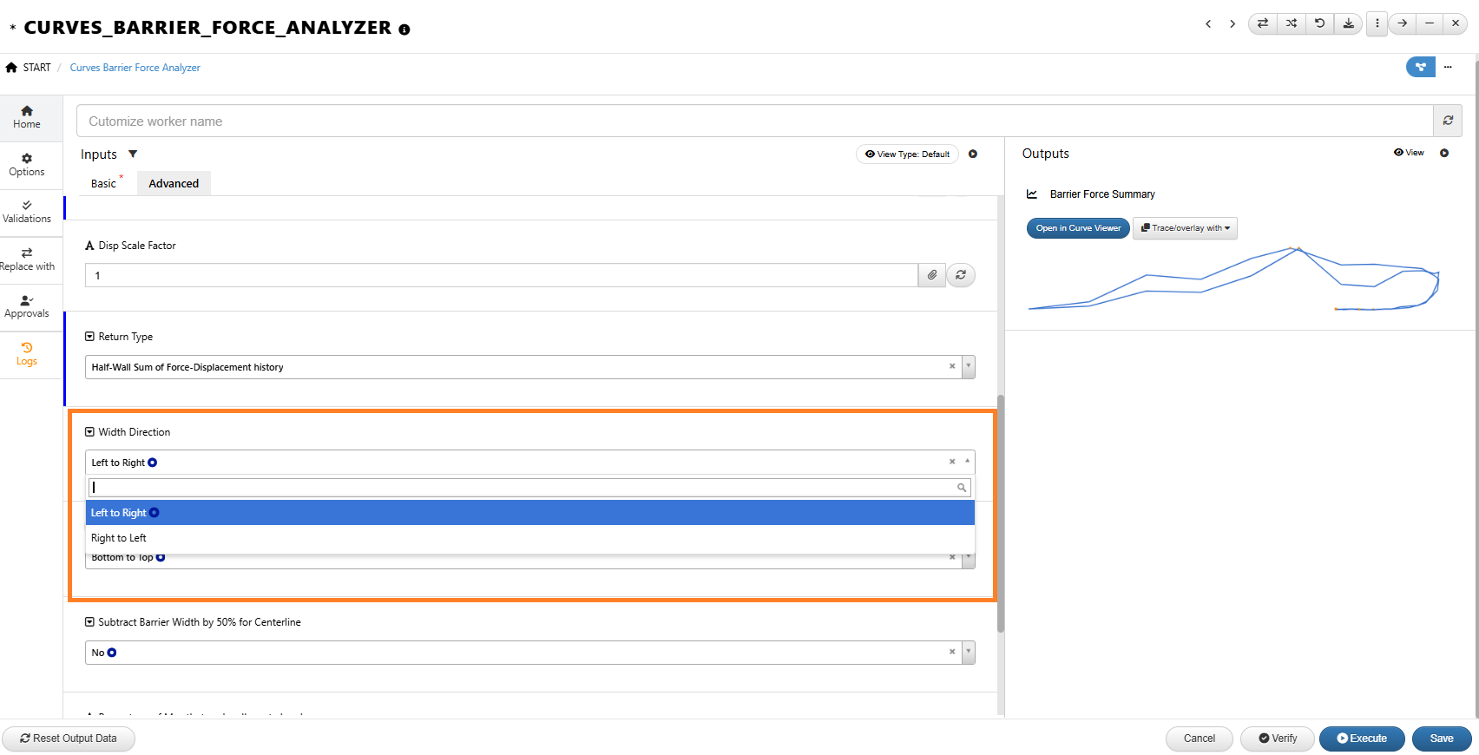
Task: Switch to the Basic tab
Action: tap(103, 184)
